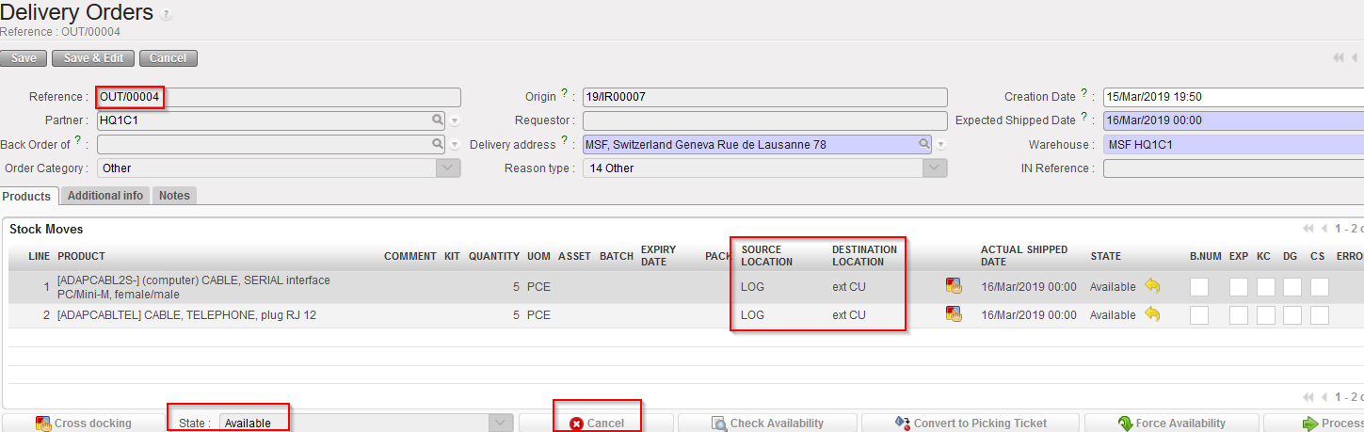Image resolution: width=1364 pixels, height=432 pixels.
Task: Click the Expected Shipped Date field
Action: click(x=1233, y=120)
